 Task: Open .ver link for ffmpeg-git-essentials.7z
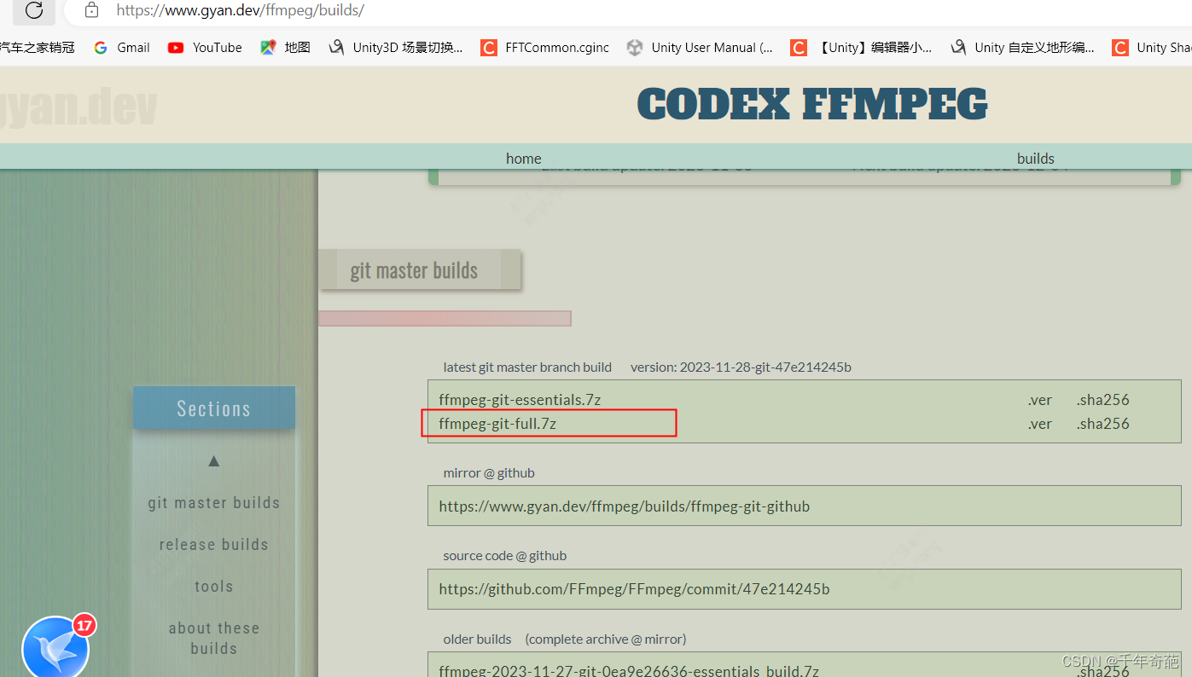pos(1039,399)
